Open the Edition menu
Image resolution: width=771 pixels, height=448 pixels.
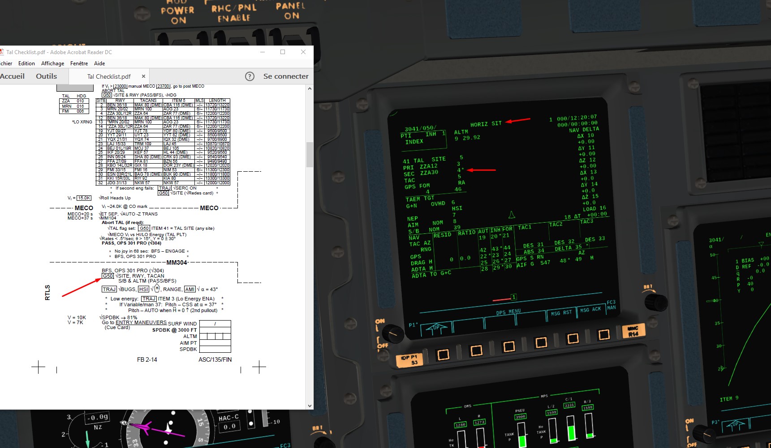(x=26, y=63)
